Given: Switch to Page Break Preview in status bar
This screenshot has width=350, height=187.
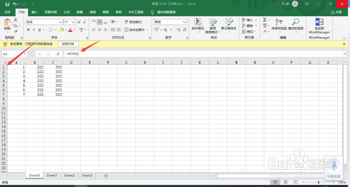Looking at the screenshot, I should [x=296, y=182].
